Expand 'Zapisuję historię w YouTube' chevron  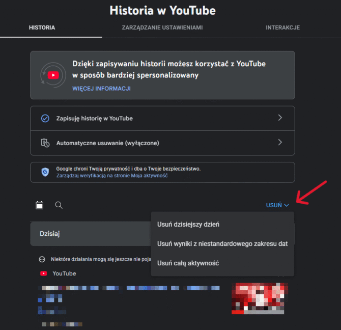tap(280, 118)
